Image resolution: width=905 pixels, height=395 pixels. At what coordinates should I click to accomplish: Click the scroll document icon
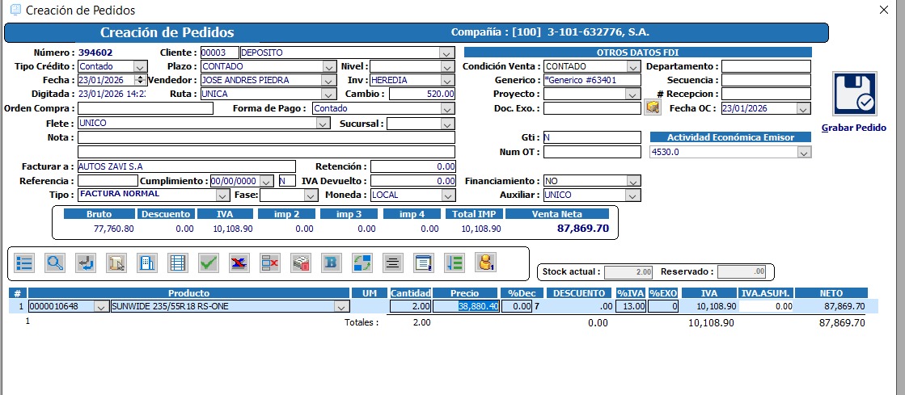116,263
